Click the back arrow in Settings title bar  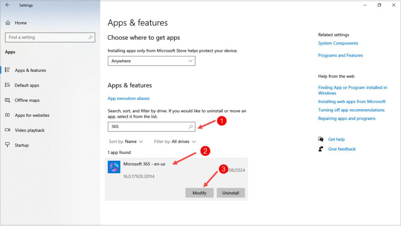click(7, 5)
